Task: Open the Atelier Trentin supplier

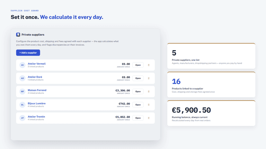Action: (138, 118)
